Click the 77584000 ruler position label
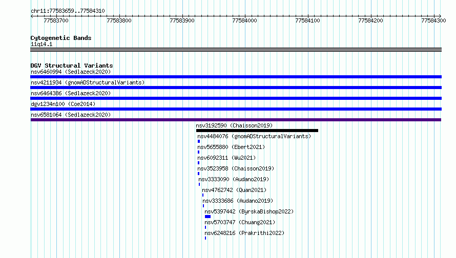The width and height of the screenshot is (456, 258). [244, 20]
